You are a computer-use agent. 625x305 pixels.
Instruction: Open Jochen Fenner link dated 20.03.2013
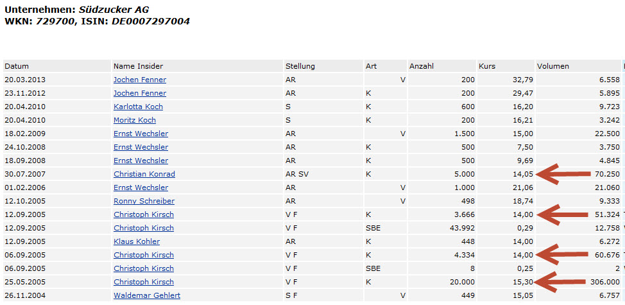click(139, 80)
